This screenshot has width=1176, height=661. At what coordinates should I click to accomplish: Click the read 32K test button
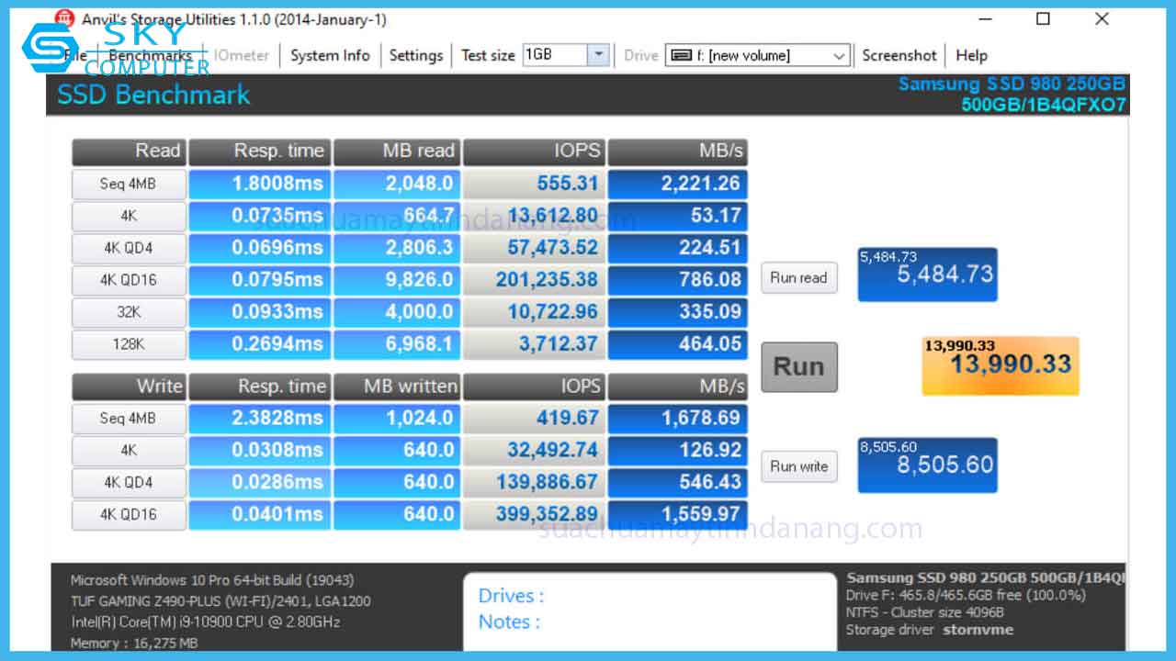pyautogui.click(x=129, y=312)
